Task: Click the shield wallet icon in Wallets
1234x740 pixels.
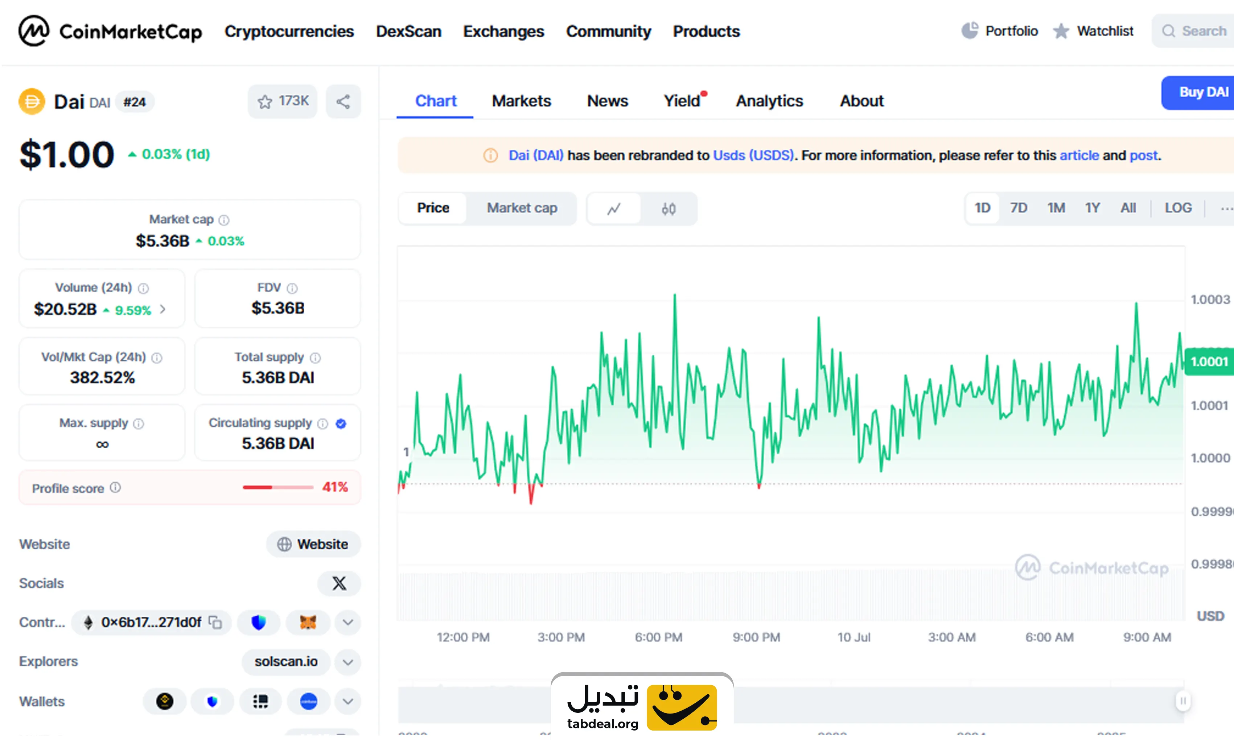Action: tap(213, 702)
